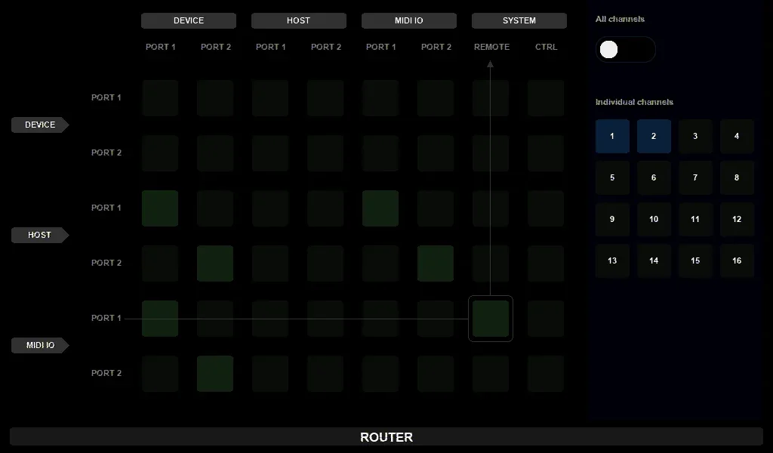Enable route MIDI IO Port 2 to MIDI IO Port 1
This screenshot has width=773, height=453.
(x=380, y=374)
